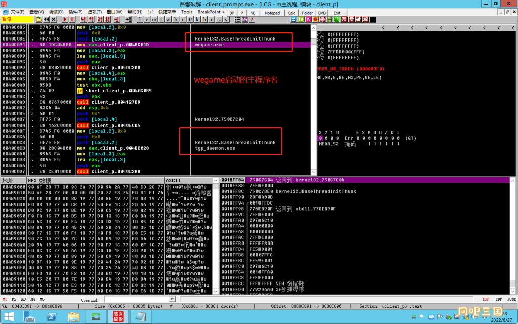Open CMD from the toolbar button
Viewport: 518px width, 324px height.
click(x=322, y=13)
